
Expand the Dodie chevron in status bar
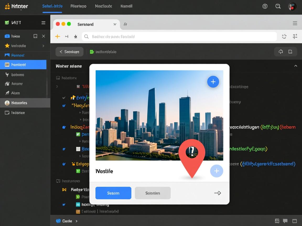(77, 221)
